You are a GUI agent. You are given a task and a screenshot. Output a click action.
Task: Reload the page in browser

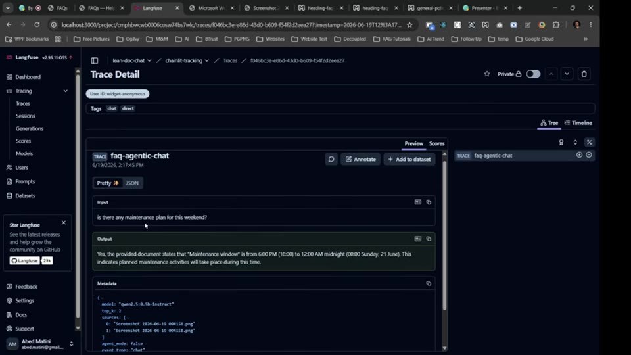[x=37, y=25]
